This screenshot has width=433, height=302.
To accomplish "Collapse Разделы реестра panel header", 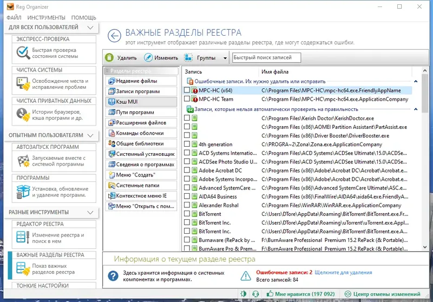I will pyautogui.click(x=141, y=71).
